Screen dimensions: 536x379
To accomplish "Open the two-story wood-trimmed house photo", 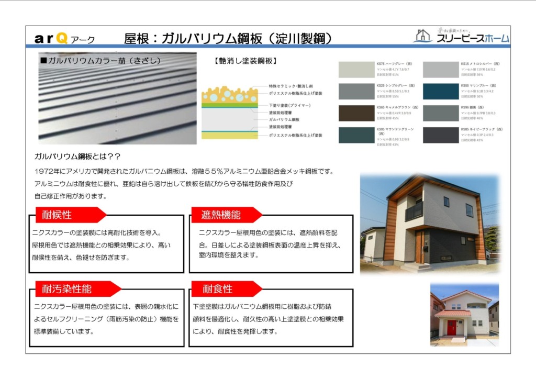I will (430, 224).
